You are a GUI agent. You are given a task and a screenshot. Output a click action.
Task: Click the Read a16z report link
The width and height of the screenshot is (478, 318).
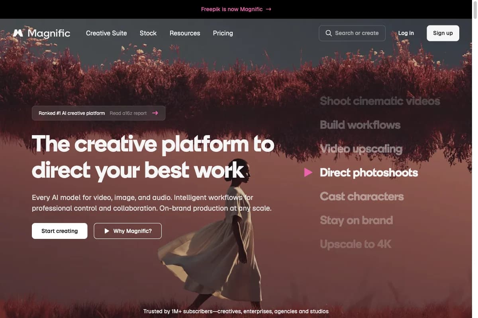pyautogui.click(x=128, y=113)
